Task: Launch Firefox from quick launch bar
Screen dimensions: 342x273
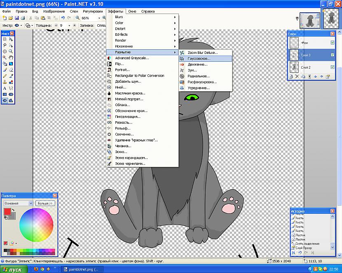Action: pos(36,269)
